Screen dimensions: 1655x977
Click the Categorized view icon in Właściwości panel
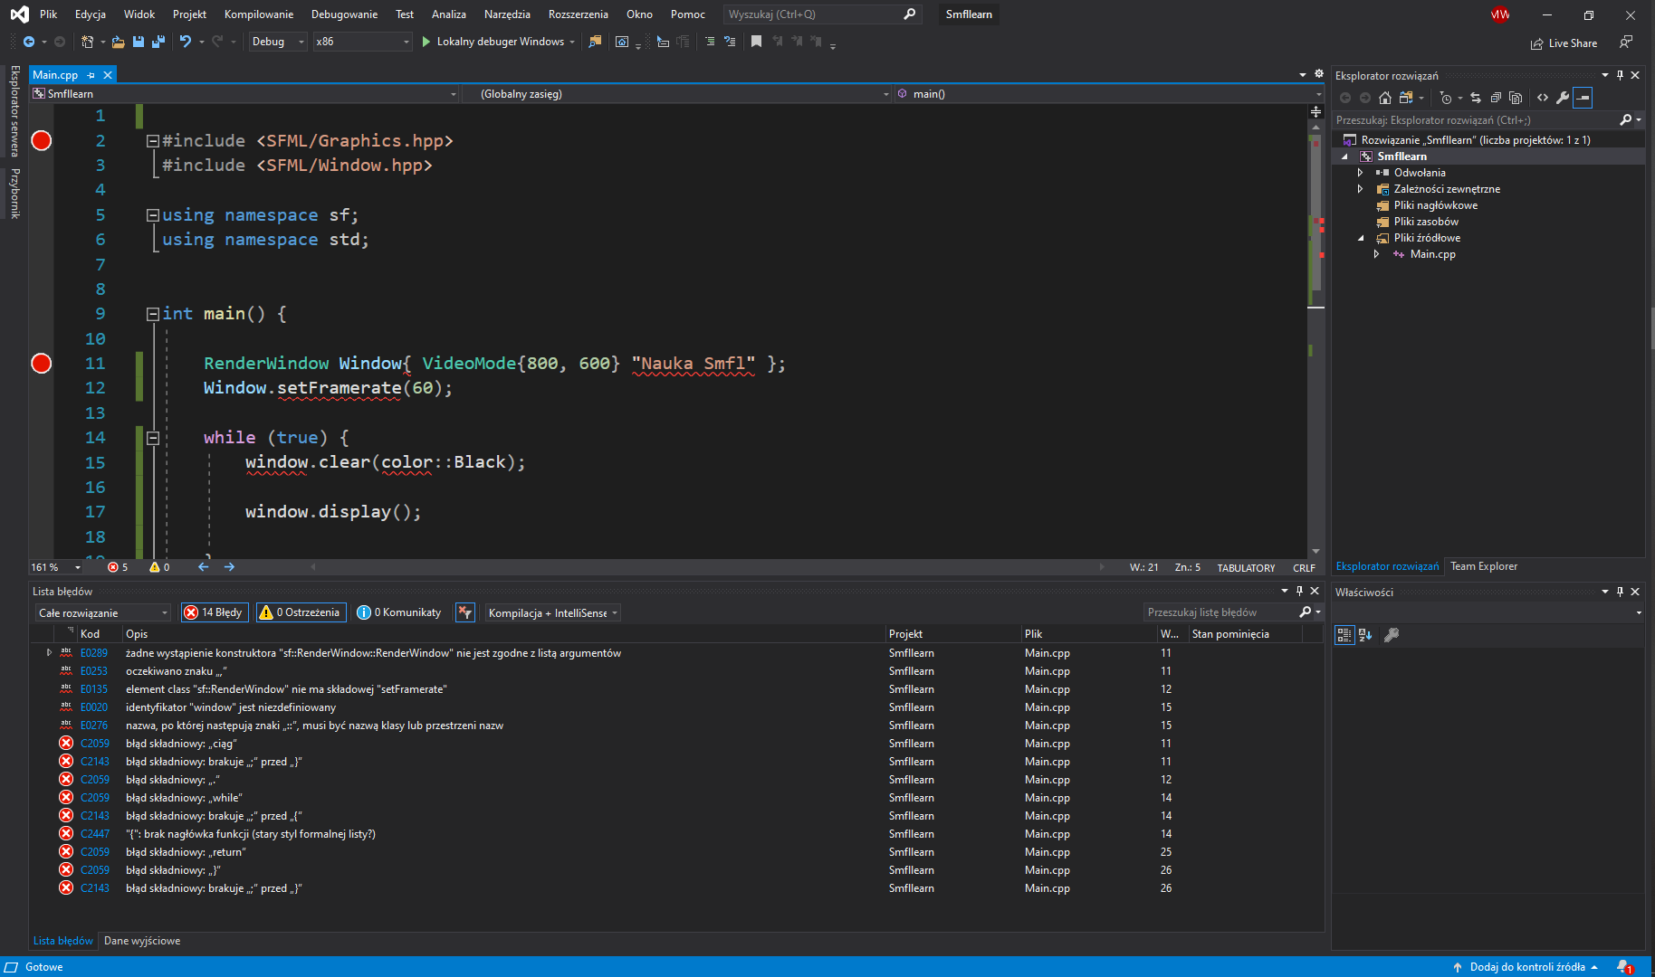1344,635
